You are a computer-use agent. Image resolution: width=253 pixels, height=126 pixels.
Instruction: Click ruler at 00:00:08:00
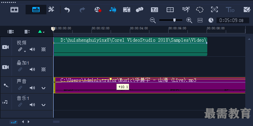(216, 28)
